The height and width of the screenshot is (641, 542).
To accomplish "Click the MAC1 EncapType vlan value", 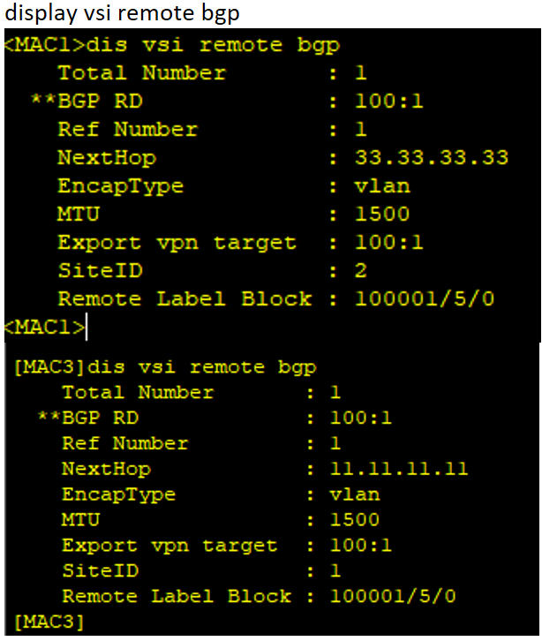I will pos(381,186).
